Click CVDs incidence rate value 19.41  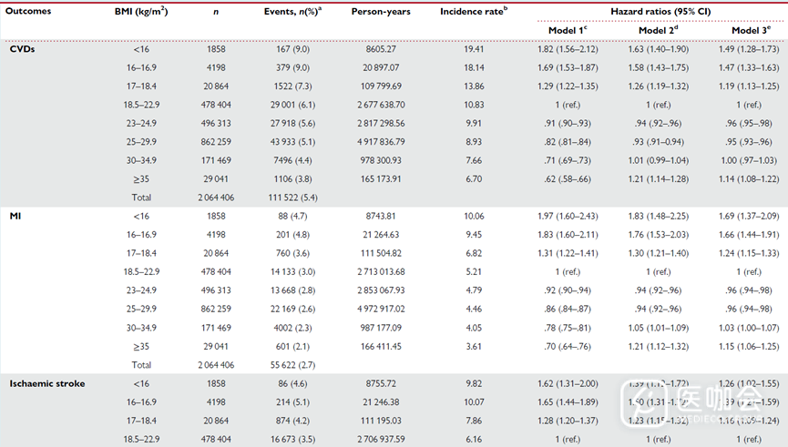[x=474, y=49]
